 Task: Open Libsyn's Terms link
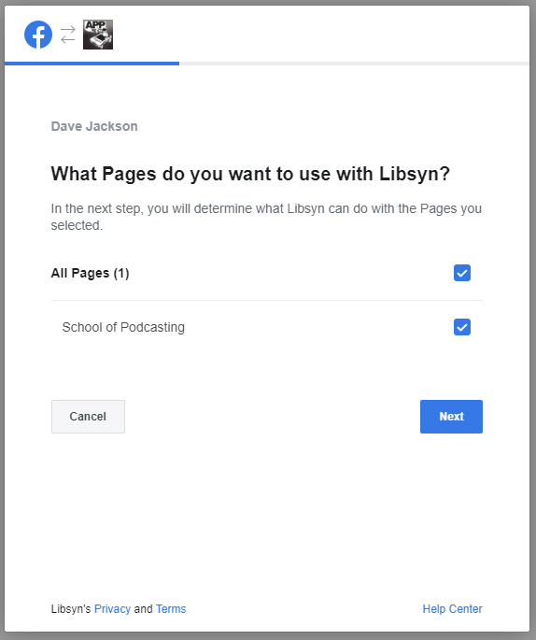coord(171,608)
